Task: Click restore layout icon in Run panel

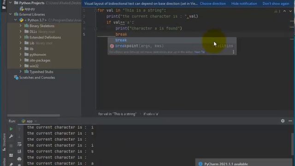Action: pyautogui.click(x=11, y=155)
